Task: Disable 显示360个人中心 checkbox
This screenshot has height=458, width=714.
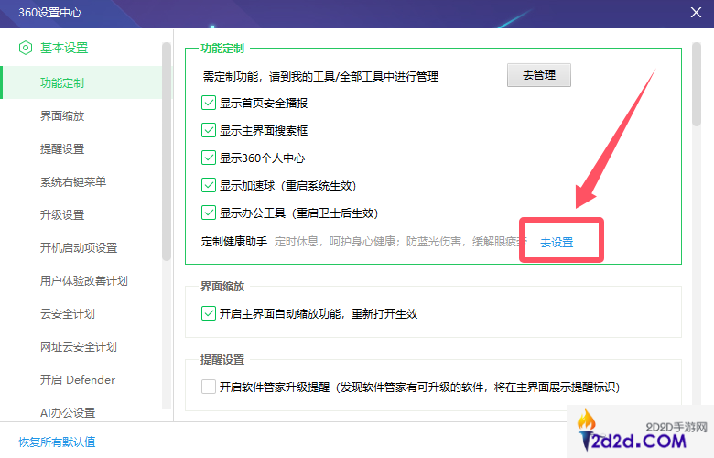Action: point(208,158)
